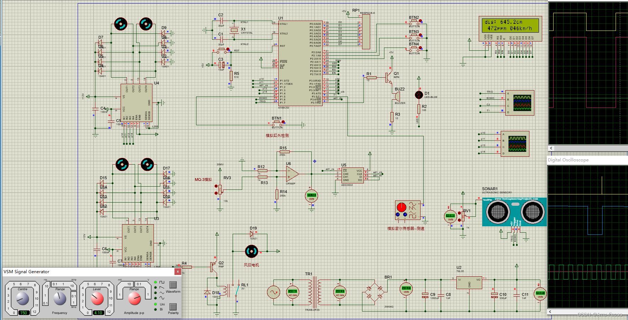Click the Hall sensor signal generator component
Screen dimensions: 628x320
[408, 210]
